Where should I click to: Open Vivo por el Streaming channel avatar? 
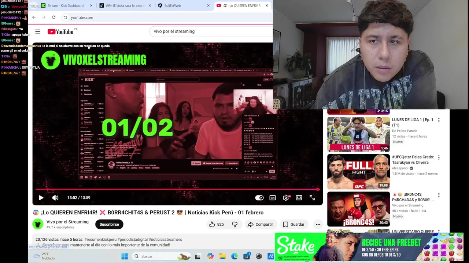pos(38,224)
